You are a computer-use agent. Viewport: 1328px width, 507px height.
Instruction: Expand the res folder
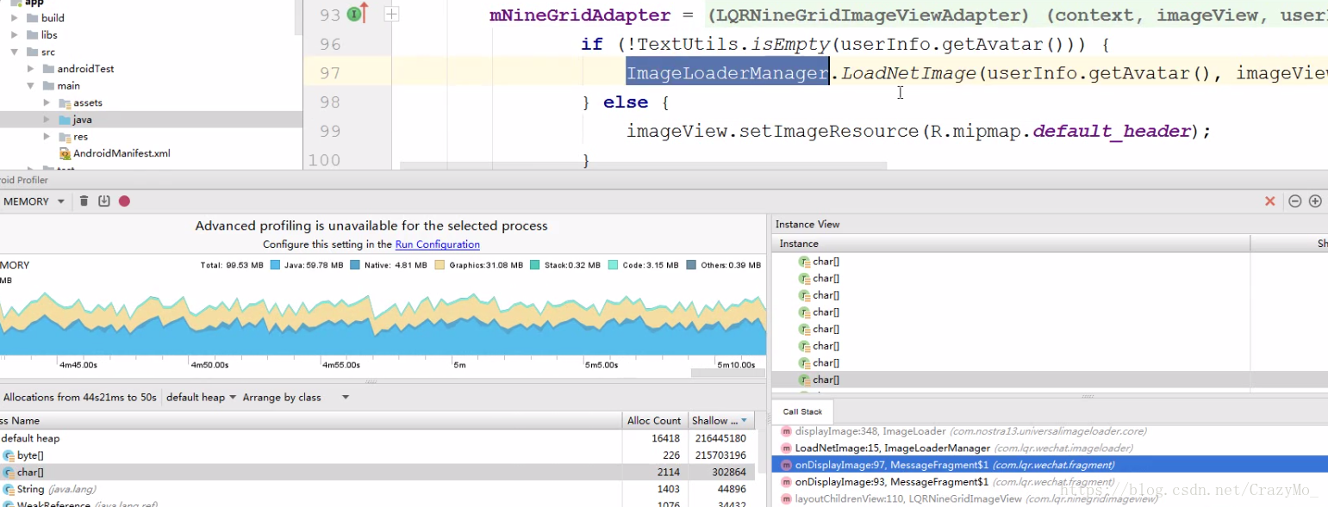(x=47, y=136)
